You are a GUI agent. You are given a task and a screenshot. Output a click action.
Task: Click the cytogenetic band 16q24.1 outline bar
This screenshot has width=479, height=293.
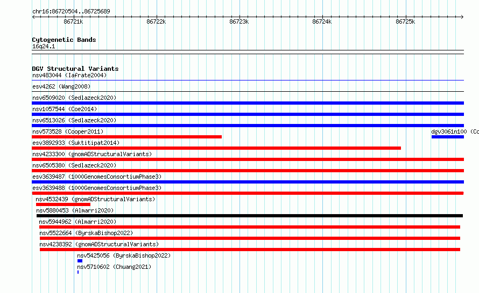click(x=248, y=52)
